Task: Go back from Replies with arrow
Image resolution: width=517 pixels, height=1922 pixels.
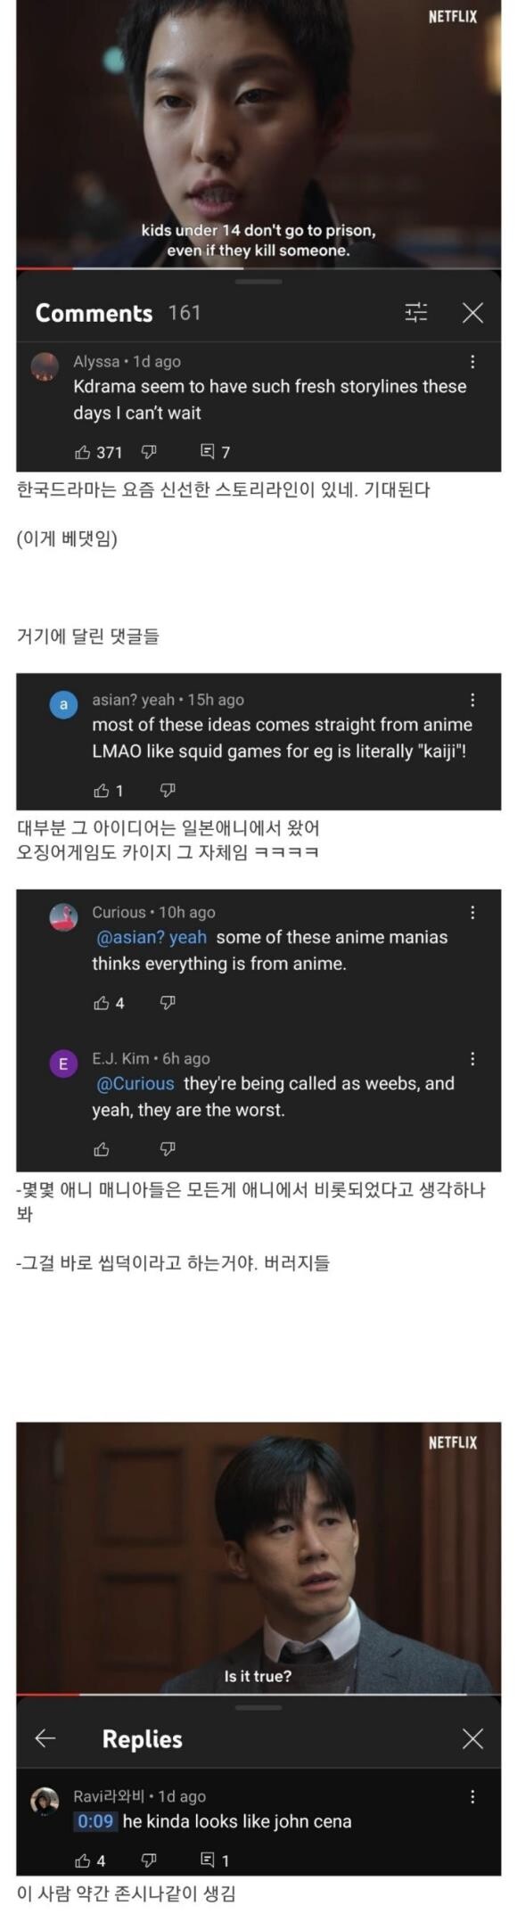Action: [45, 1738]
